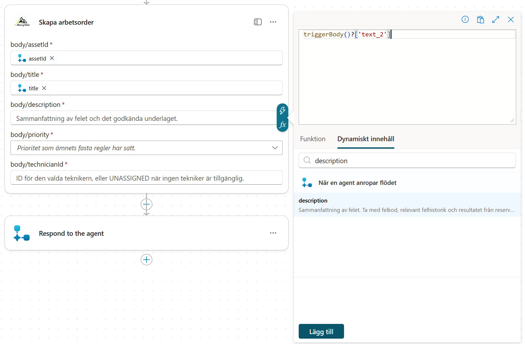Click the Respond to the agent icon
The height and width of the screenshot is (344, 525).
21,233
